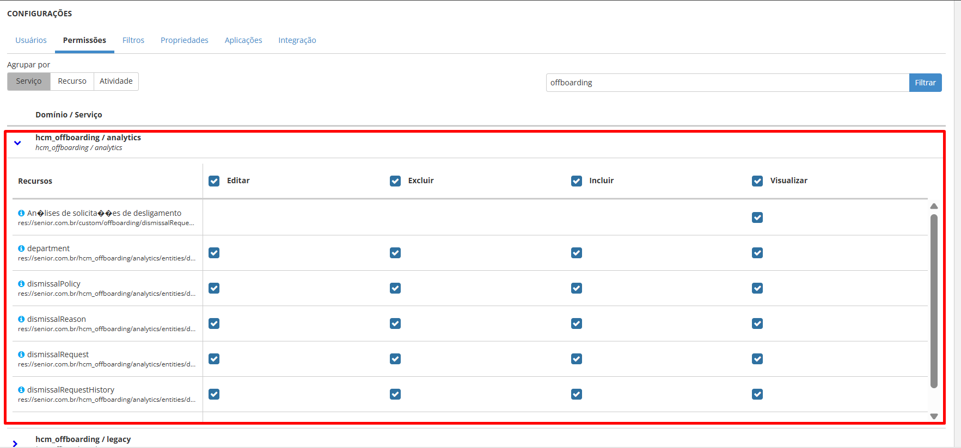
Task: Click the resources list scrollbar thumb
Action: tap(934, 301)
